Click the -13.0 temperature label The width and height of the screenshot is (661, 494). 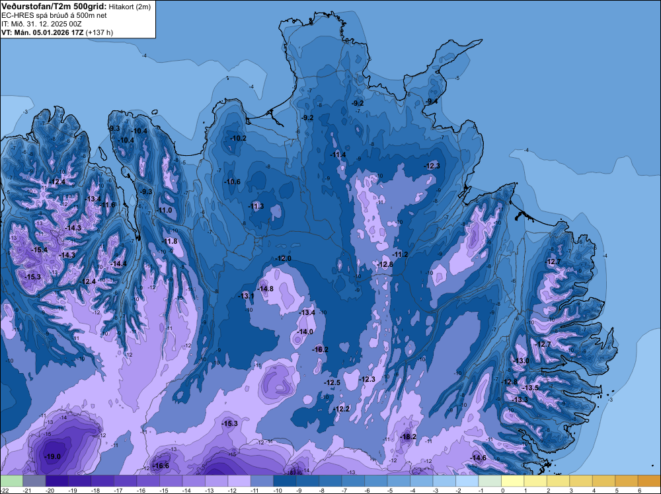pos(522,361)
